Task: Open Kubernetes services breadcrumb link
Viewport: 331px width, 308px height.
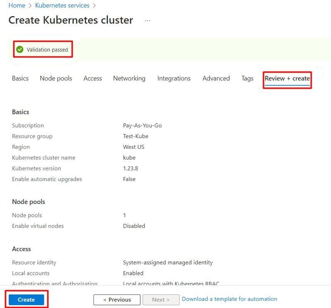Action: coord(62,5)
